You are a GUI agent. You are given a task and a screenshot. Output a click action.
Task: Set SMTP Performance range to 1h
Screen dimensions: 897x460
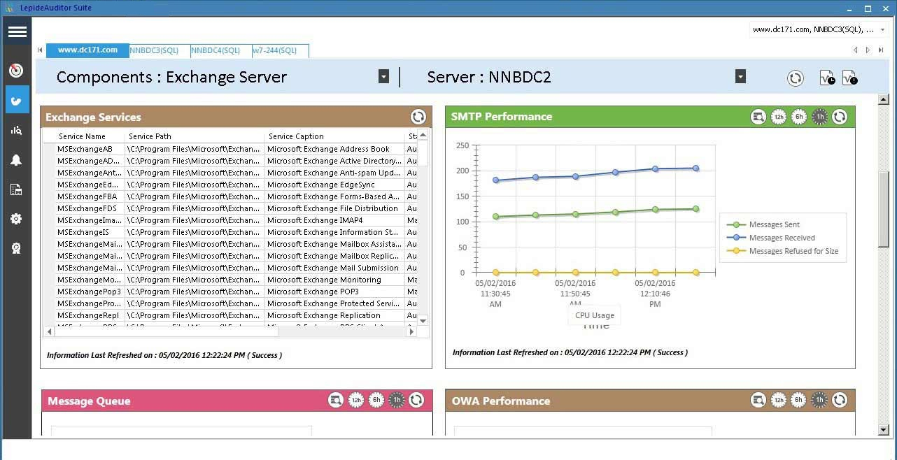(x=819, y=117)
